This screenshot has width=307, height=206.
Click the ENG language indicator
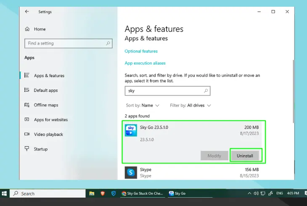pyautogui.click(x=280, y=193)
